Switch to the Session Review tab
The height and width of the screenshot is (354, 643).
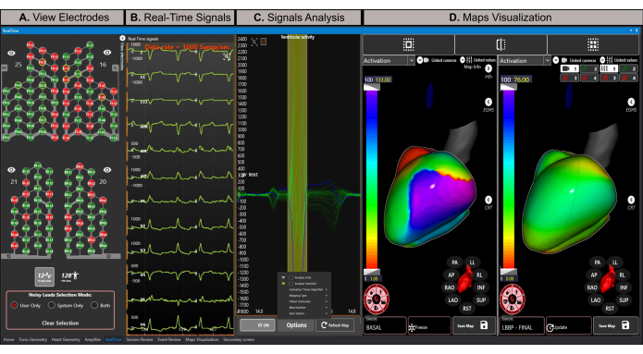click(140, 339)
